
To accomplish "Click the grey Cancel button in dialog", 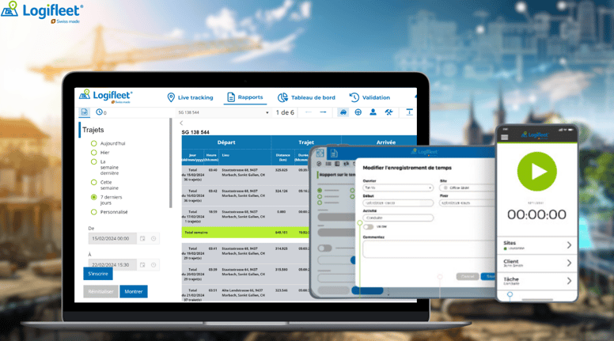I will pyautogui.click(x=467, y=276).
